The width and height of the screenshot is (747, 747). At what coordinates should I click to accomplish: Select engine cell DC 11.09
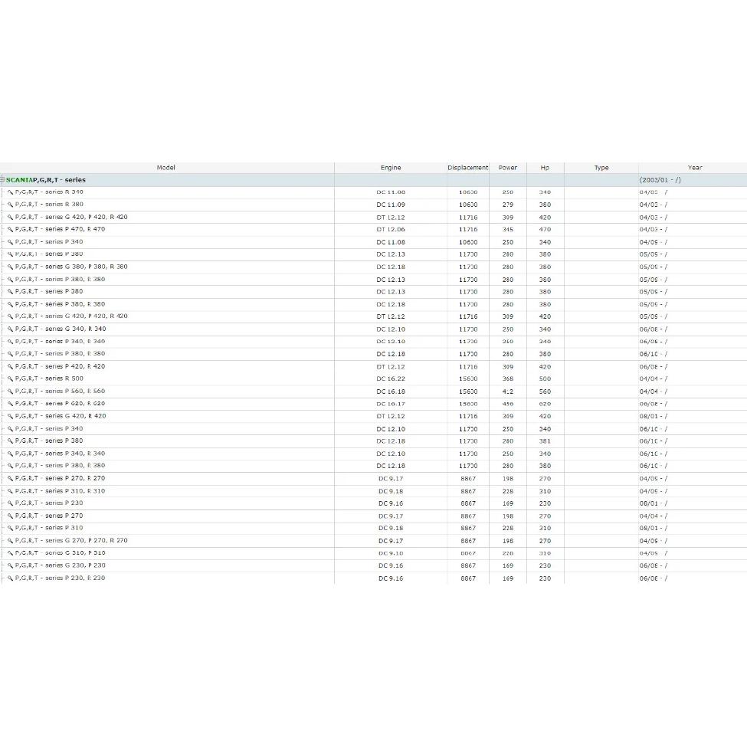click(x=391, y=205)
